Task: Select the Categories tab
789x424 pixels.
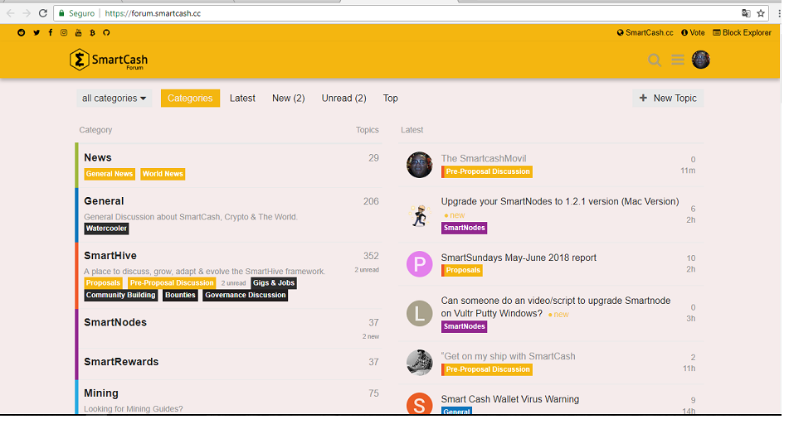Action: (190, 98)
